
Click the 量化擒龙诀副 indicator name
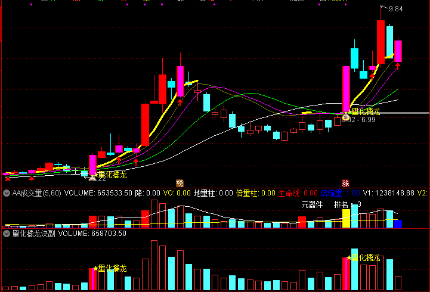point(34,234)
